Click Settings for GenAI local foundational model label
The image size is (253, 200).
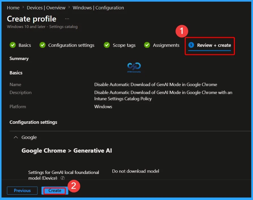(x=64, y=175)
